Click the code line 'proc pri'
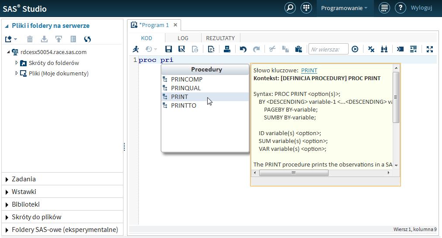The height and width of the screenshot is (238, 442). [156, 60]
